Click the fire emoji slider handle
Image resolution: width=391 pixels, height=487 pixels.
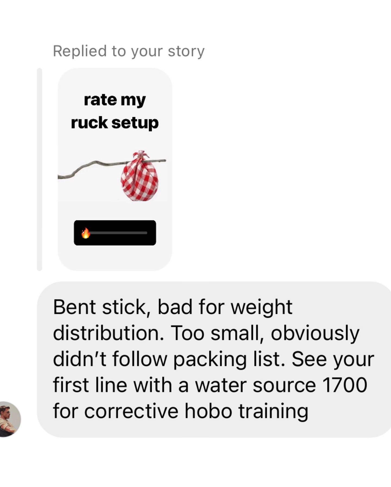86,233
